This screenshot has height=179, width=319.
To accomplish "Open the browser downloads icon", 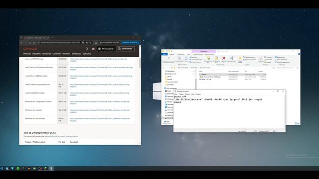I will 96,43.
